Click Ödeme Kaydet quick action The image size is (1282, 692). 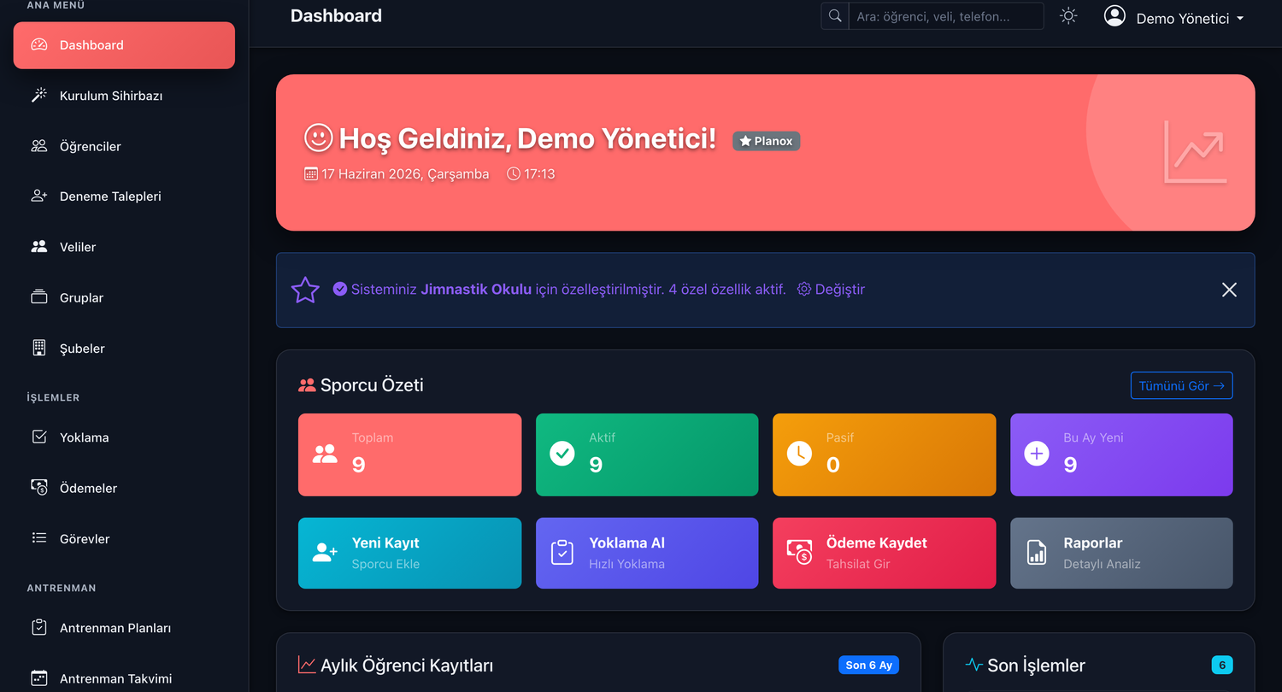coord(884,553)
